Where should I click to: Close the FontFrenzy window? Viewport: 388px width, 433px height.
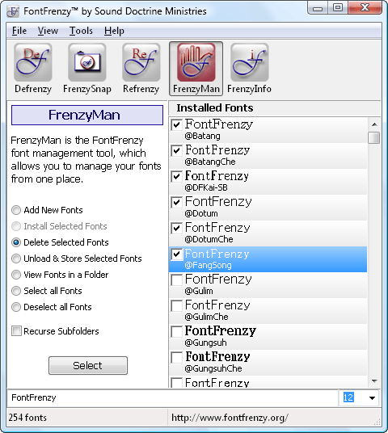tap(365, 8)
